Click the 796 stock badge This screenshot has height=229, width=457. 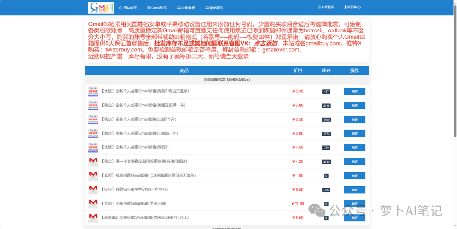326,190
